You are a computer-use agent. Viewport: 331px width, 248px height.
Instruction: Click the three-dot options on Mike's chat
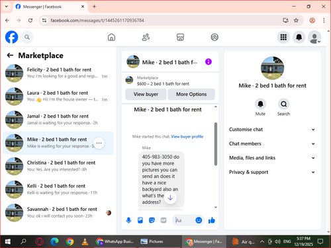(99, 143)
